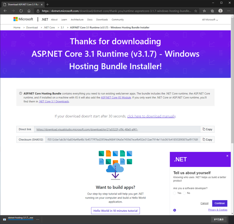Open the favorites list icon
The width and height of the screenshot is (234, 224).
coord(204,11)
